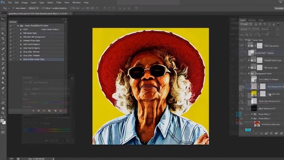The width and height of the screenshot is (284, 160).
Task: Create new action set folder
Action: (49, 111)
